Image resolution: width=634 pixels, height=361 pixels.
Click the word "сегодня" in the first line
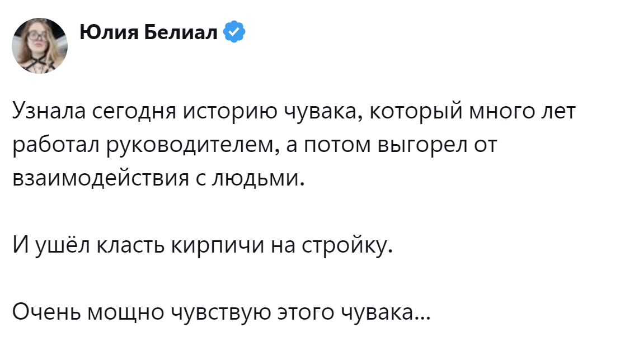[131, 111]
